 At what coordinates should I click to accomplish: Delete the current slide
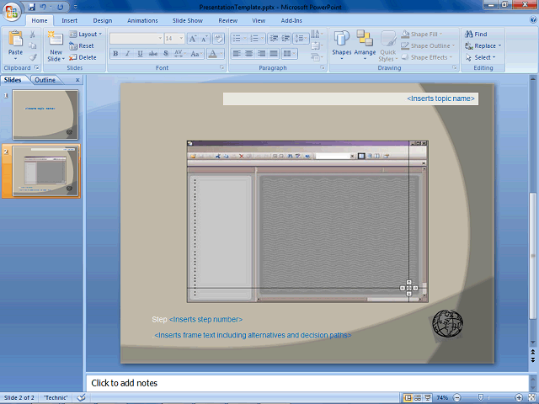[x=83, y=57]
